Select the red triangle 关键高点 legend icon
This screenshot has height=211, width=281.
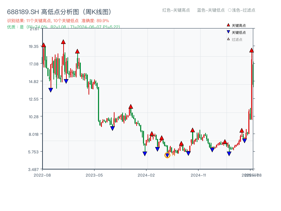coord(228,25)
